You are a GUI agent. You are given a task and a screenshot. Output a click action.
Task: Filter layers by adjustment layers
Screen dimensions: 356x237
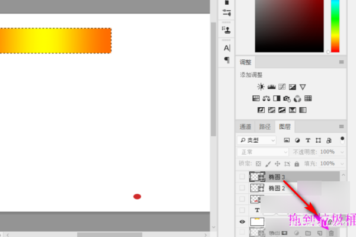point(297,140)
